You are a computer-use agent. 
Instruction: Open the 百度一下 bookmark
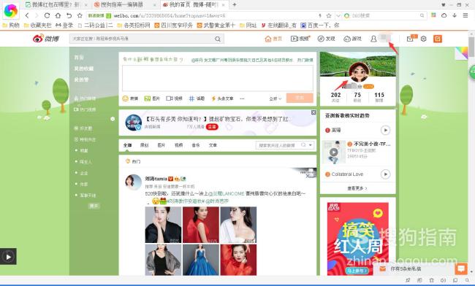[x=320, y=25]
